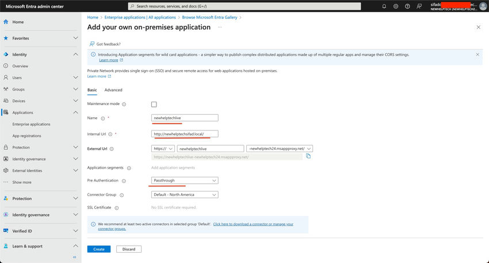The width and height of the screenshot is (489, 263).
Task: Dismiss the Application segments info banner
Action: tap(477, 55)
